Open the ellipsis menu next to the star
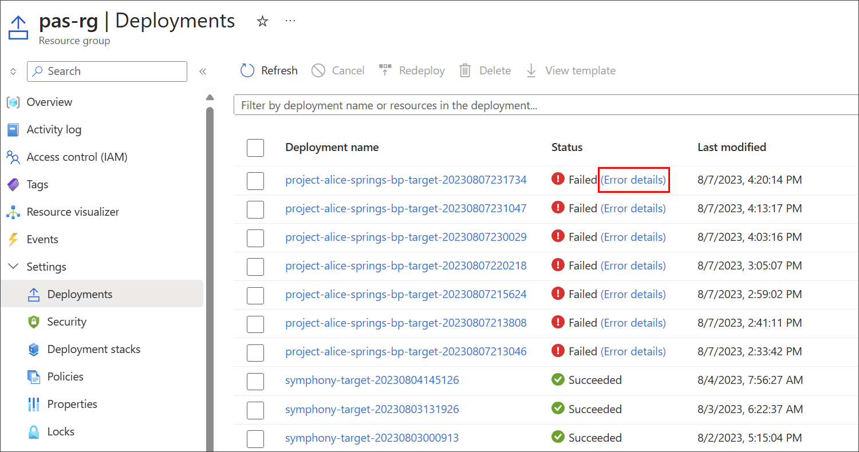 coord(290,20)
